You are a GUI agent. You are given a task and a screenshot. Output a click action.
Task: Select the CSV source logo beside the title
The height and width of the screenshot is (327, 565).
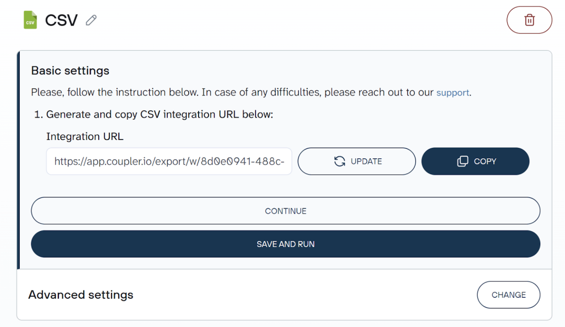[x=29, y=20]
